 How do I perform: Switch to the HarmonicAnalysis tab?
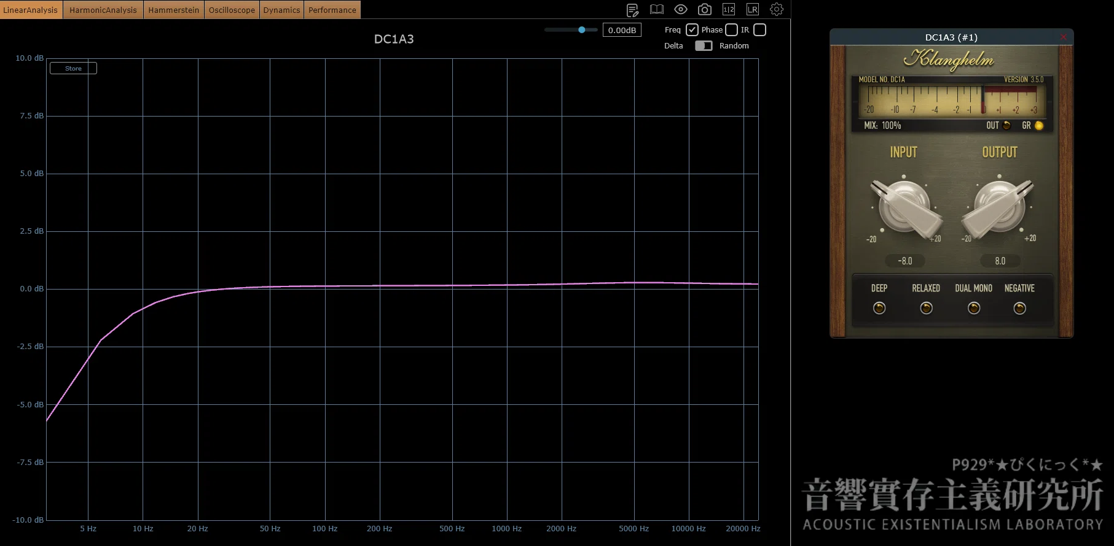(103, 10)
